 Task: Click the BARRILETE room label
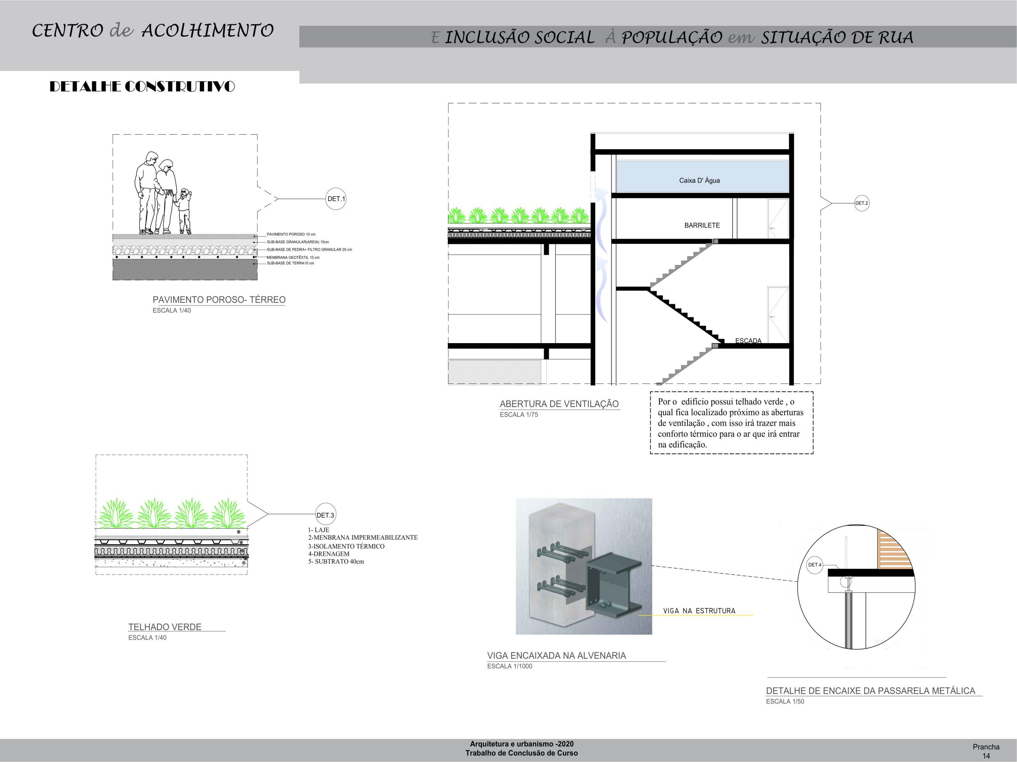(702, 225)
